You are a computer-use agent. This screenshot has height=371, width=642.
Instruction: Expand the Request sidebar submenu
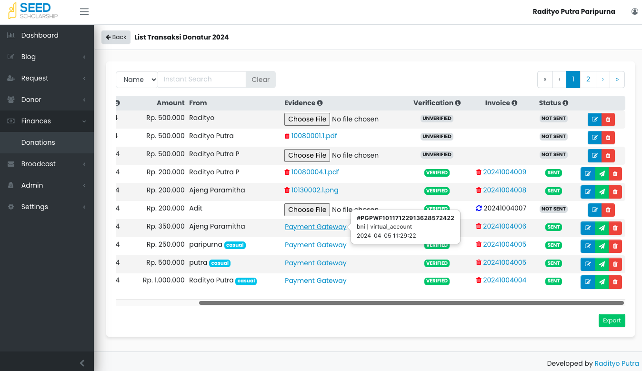pyautogui.click(x=47, y=78)
